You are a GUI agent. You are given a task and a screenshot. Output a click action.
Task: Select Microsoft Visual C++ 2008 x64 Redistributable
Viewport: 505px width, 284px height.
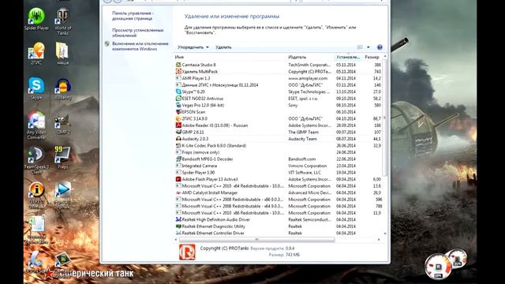279,206
